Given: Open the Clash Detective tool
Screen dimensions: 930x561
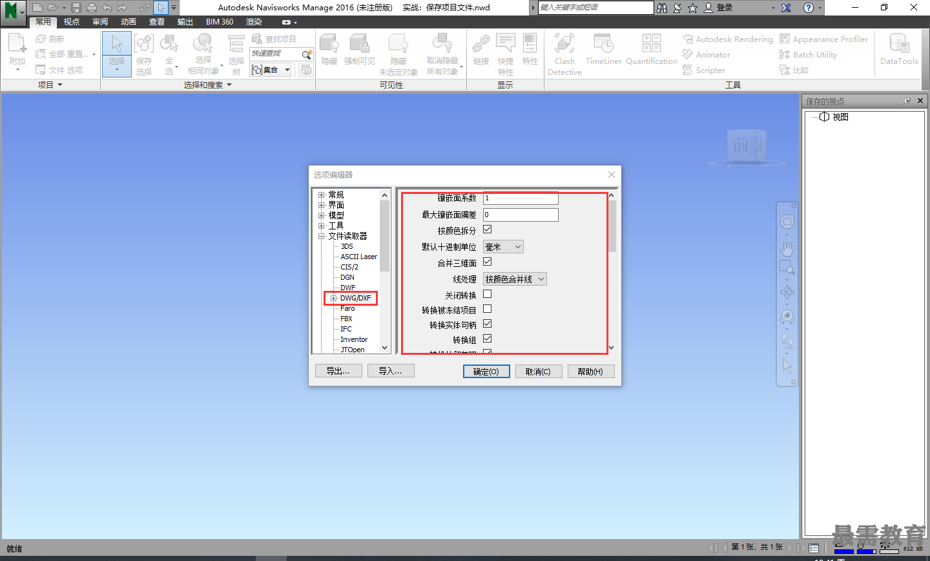Looking at the screenshot, I should [564, 54].
